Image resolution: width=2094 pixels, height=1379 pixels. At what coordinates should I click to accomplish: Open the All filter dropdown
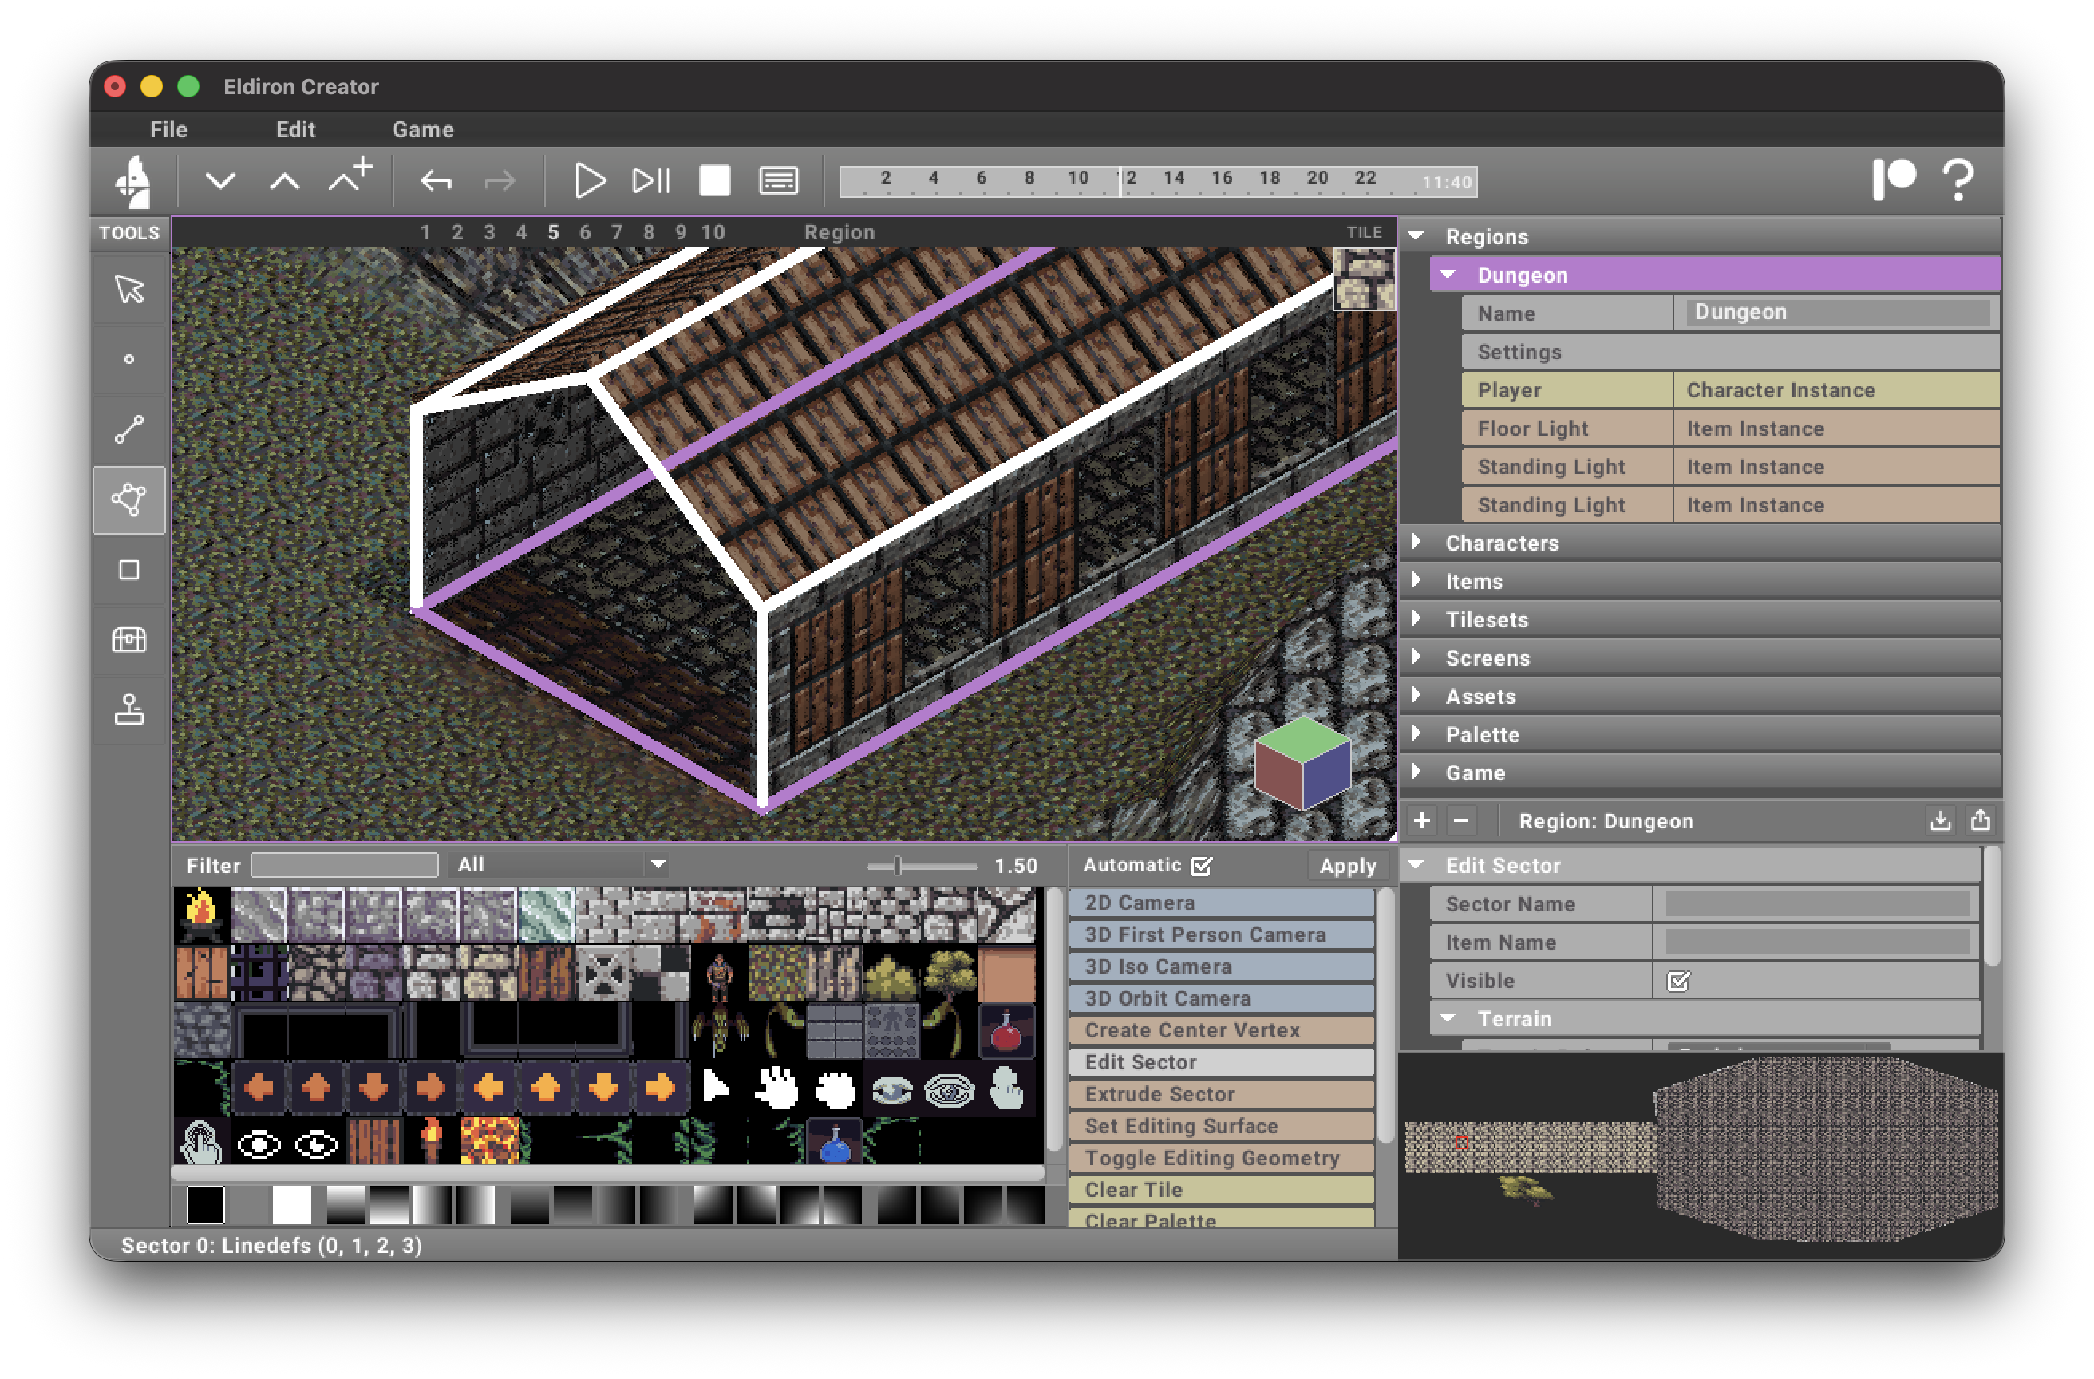[x=559, y=865]
